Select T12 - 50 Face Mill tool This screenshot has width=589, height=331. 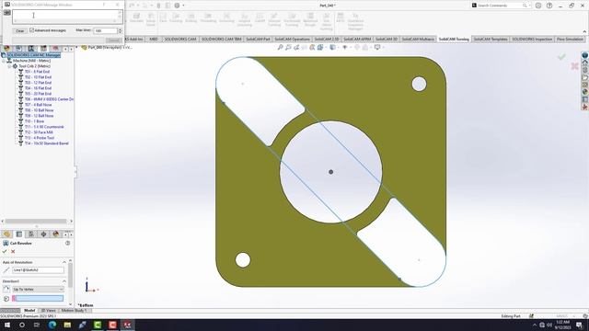39,132
